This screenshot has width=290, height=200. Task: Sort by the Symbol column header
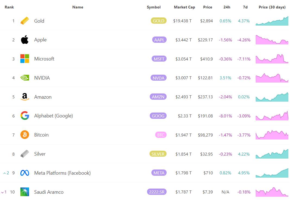[x=154, y=7]
